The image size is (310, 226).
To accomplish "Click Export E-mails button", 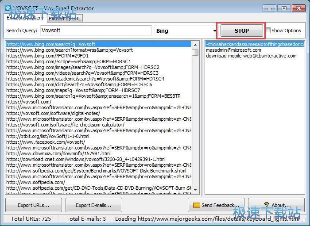I will pos(94,205).
